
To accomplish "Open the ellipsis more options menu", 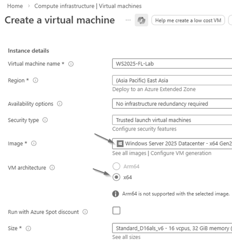I will pos(128,20).
